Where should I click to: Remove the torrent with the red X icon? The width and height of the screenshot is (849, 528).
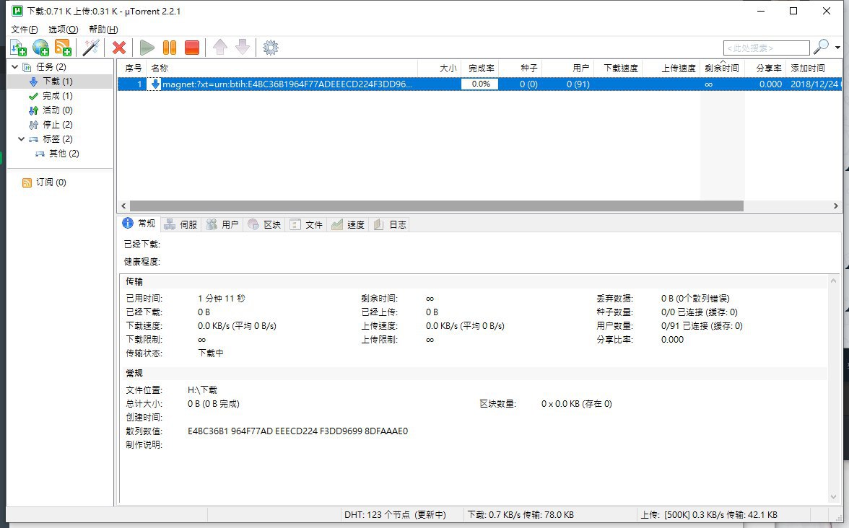point(119,48)
